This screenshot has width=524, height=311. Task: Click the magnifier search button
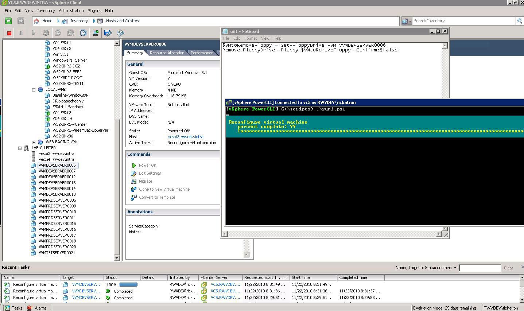point(520,21)
